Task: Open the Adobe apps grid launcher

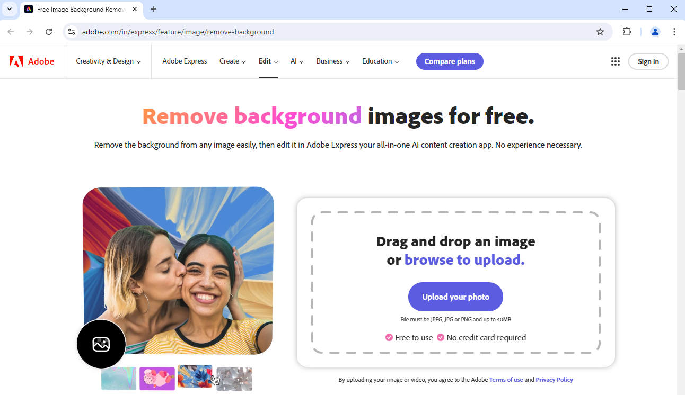Action: pos(615,61)
